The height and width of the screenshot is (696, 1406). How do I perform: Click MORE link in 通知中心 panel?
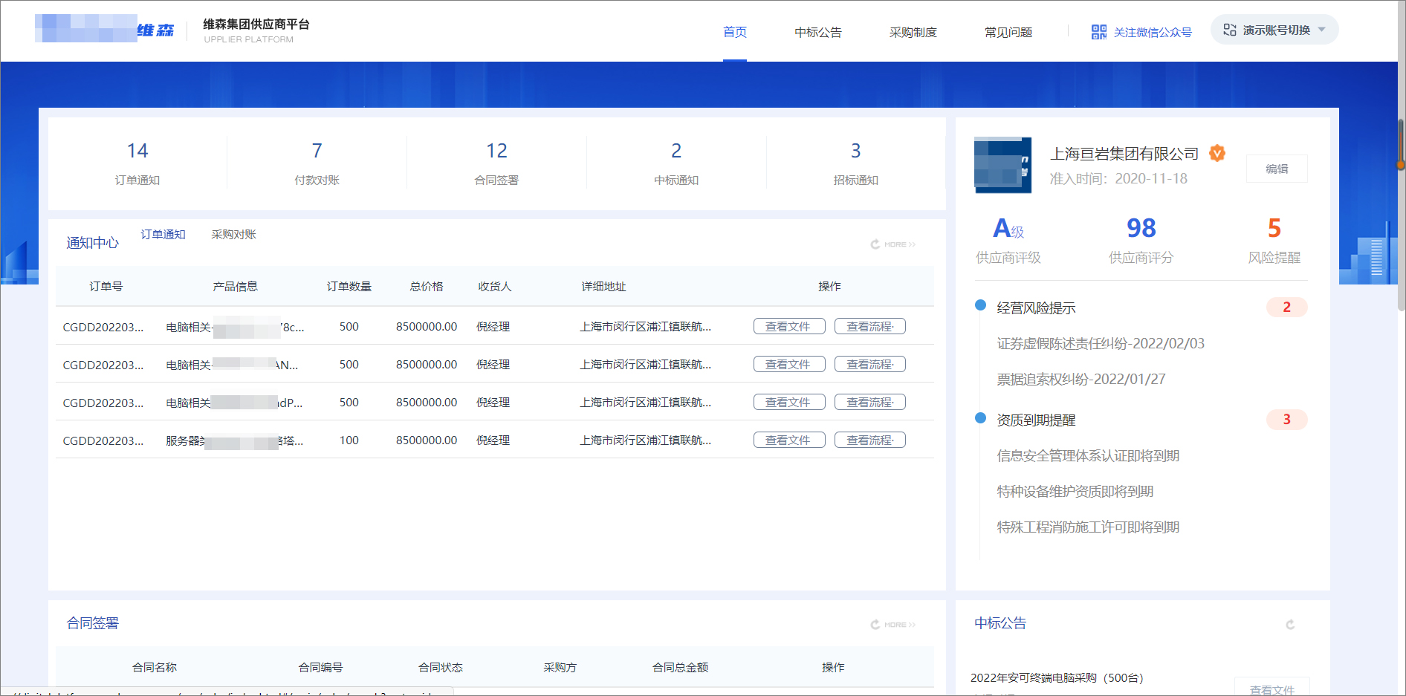click(x=900, y=244)
